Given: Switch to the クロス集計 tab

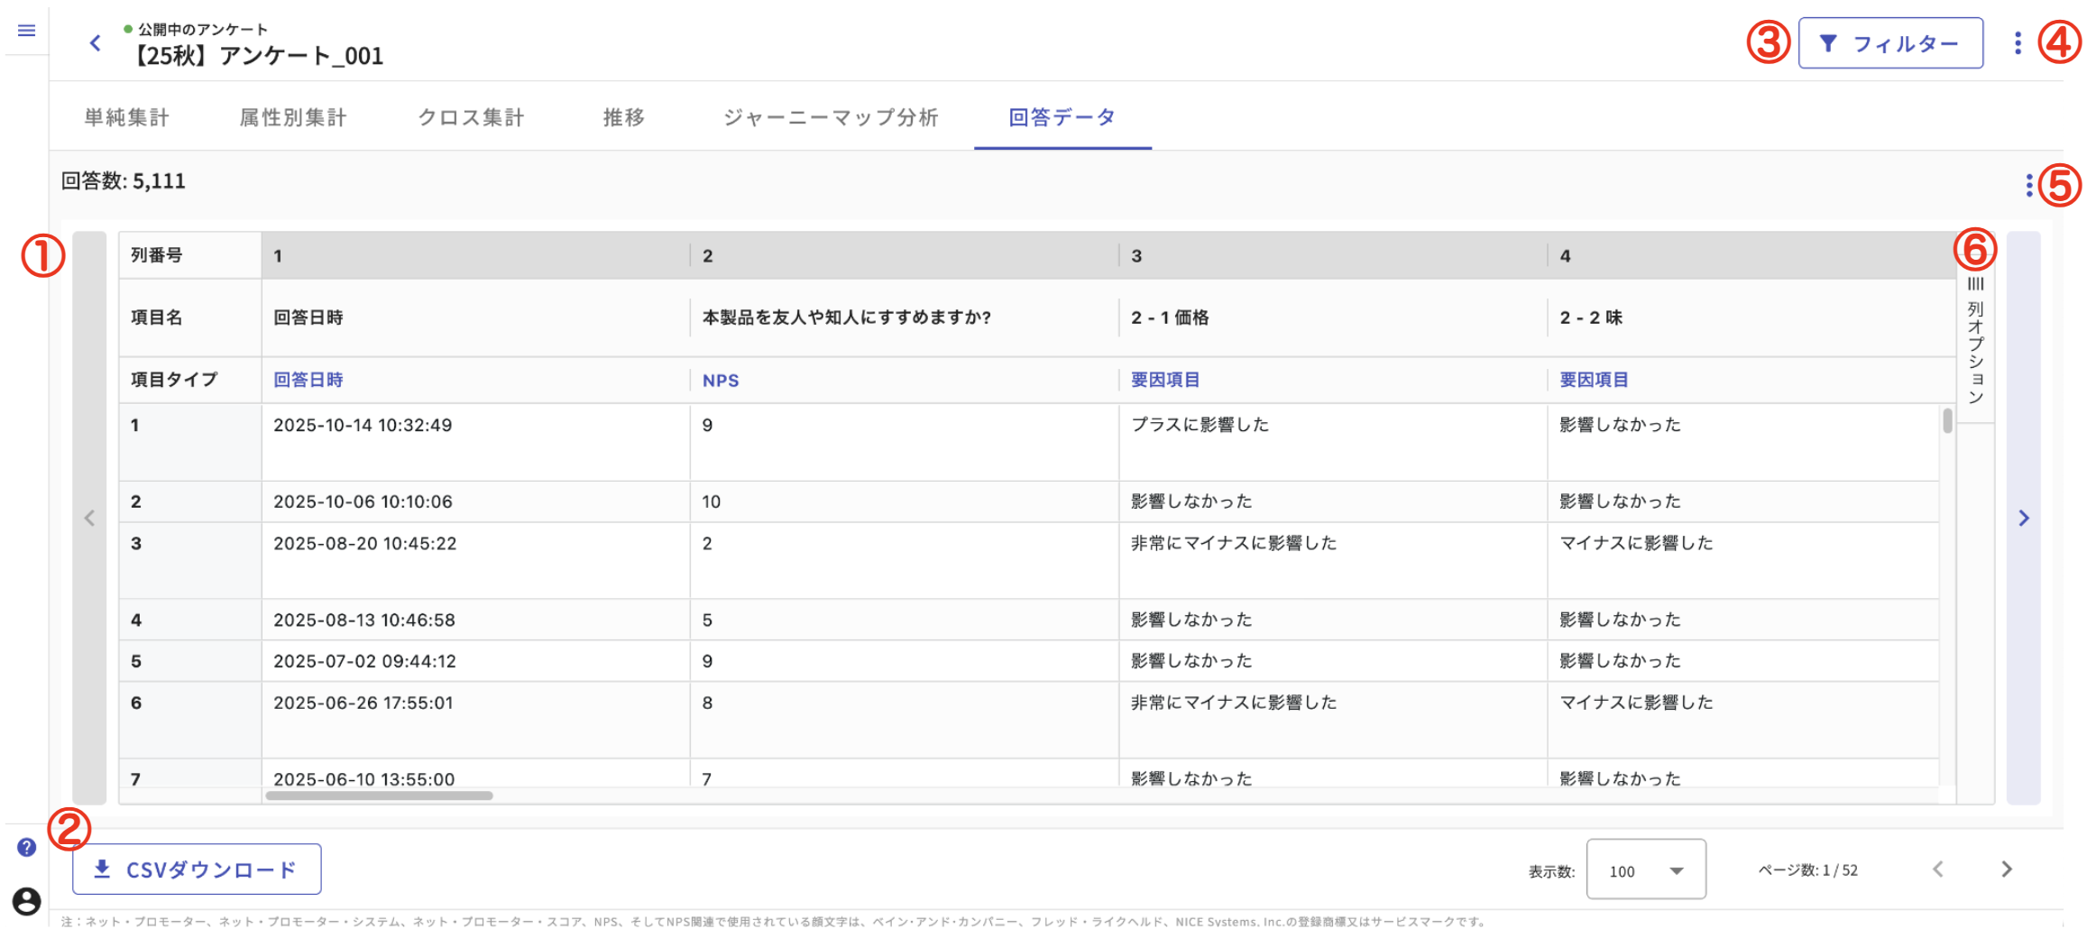Looking at the screenshot, I should click(471, 116).
